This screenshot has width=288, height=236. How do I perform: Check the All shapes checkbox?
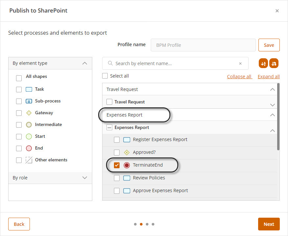(x=19, y=78)
